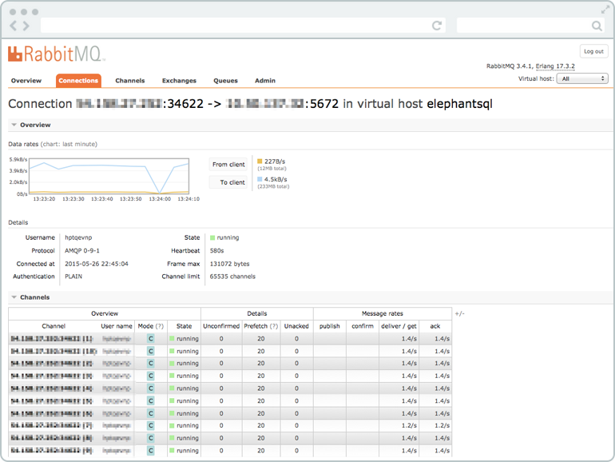Click the blue To client legend swatch

pyautogui.click(x=260, y=179)
